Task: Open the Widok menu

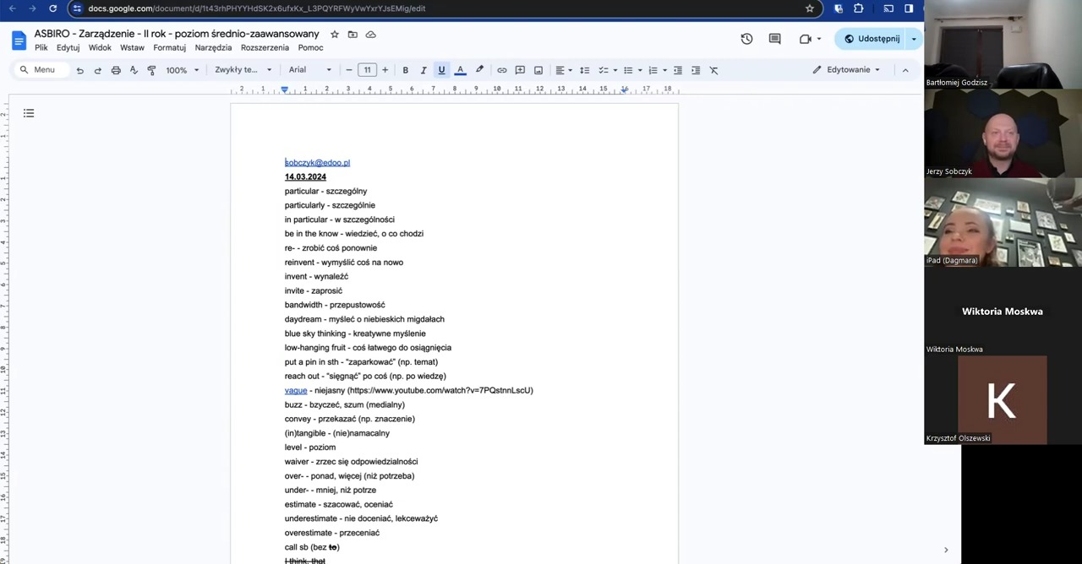Action: pyautogui.click(x=100, y=48)
